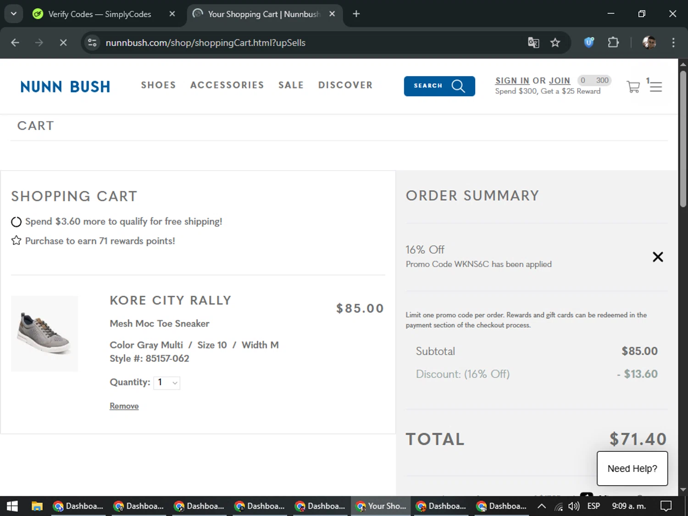
Task: Switch to Your Sho... taskbar window
Action: tap(381, 506)
